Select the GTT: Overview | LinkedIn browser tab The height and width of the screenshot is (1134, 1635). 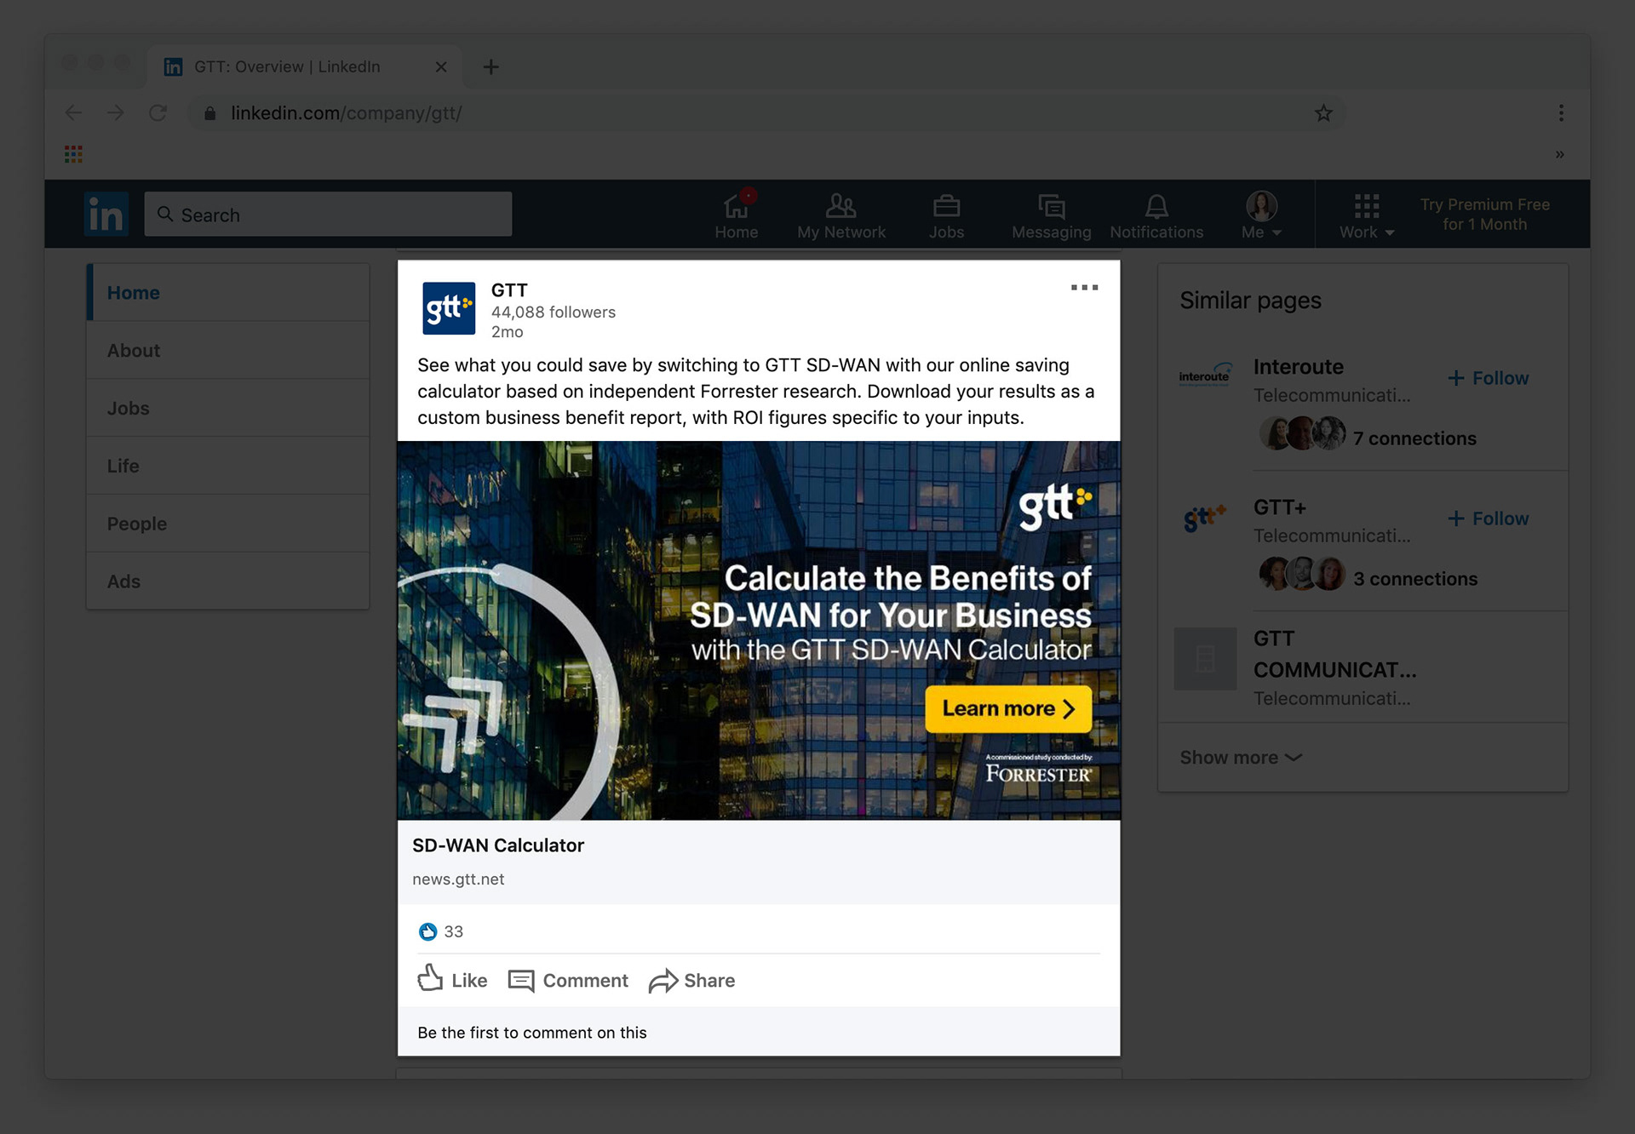click(x=304, y=66)
